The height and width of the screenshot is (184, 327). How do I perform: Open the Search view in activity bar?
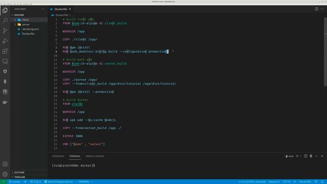tap(5, 20)
